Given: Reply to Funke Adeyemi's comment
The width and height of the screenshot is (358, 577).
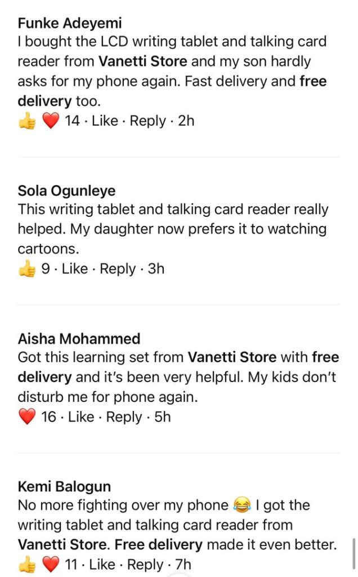Looking at the screenshot, I should coord(148,121).
